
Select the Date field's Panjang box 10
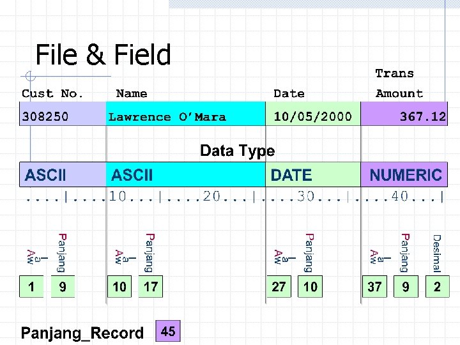(310, 287)
